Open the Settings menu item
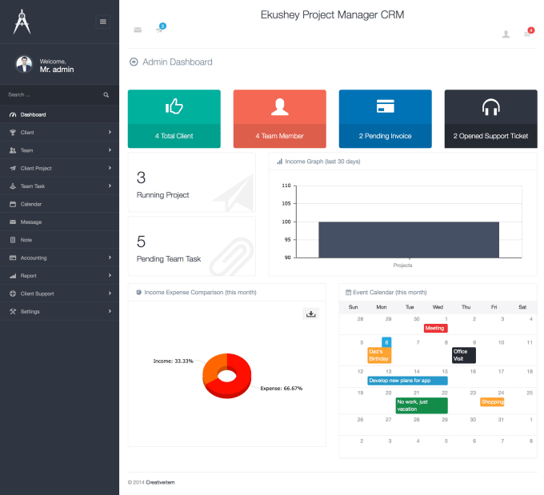Viewport: 544px width, 495px height. [59, 312]
